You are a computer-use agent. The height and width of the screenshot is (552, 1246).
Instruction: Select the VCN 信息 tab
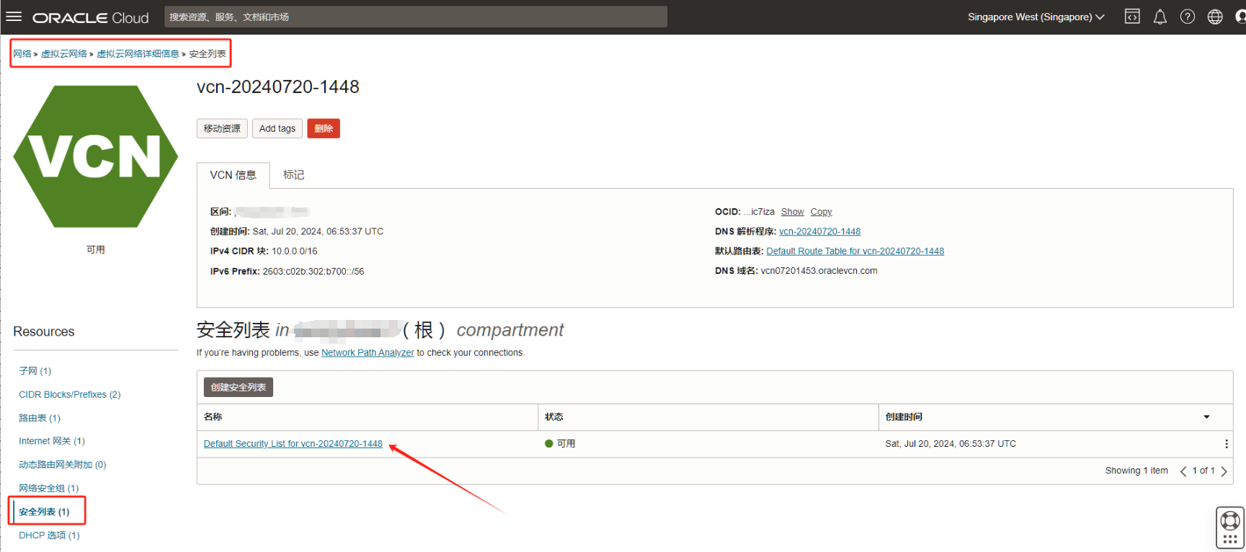(233, 175)
